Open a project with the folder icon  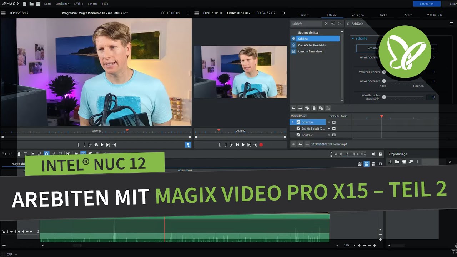point(31,4)
